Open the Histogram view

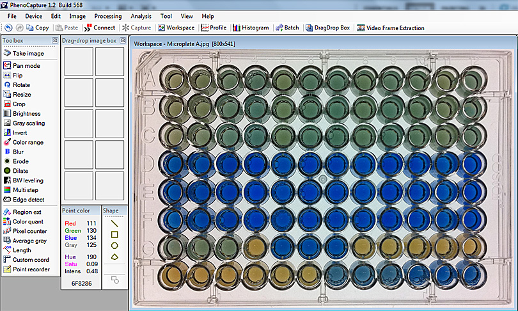coord(251,28)
